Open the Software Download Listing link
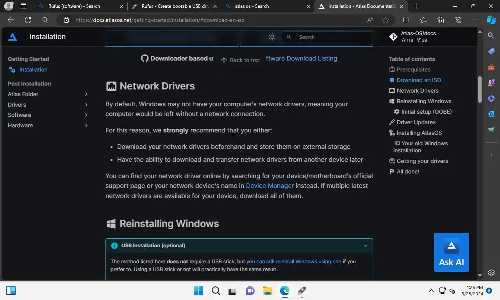This screenshot has height=300, width=500. [x=301, y=58]
